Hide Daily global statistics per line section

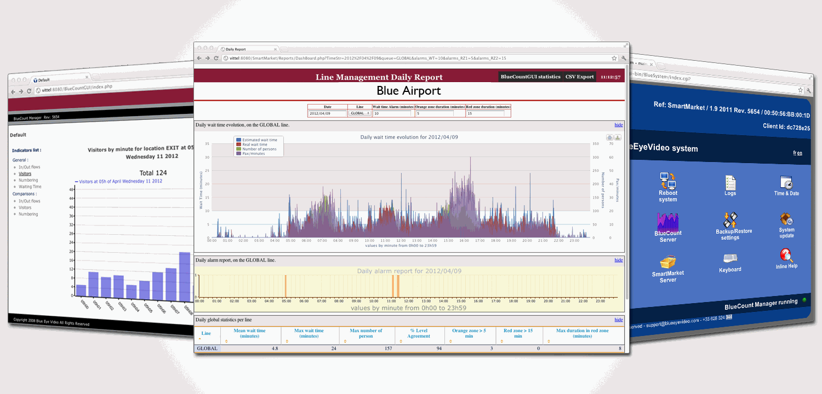click(619, 320)
